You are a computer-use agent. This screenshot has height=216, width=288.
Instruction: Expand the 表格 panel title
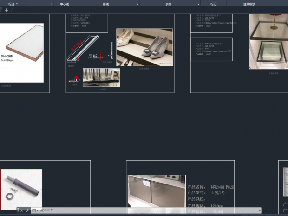click(168, 4)
